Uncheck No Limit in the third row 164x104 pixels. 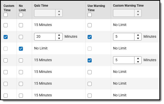pyautogui.click(x=21, y=49)
